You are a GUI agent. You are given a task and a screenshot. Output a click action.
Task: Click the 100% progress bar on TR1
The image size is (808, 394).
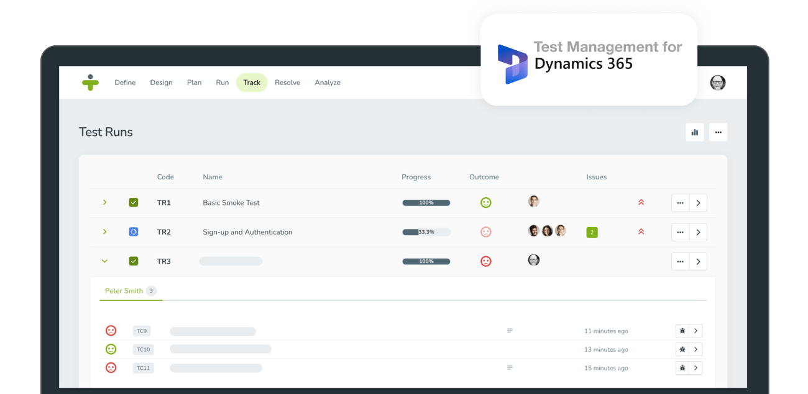[426, 202]
